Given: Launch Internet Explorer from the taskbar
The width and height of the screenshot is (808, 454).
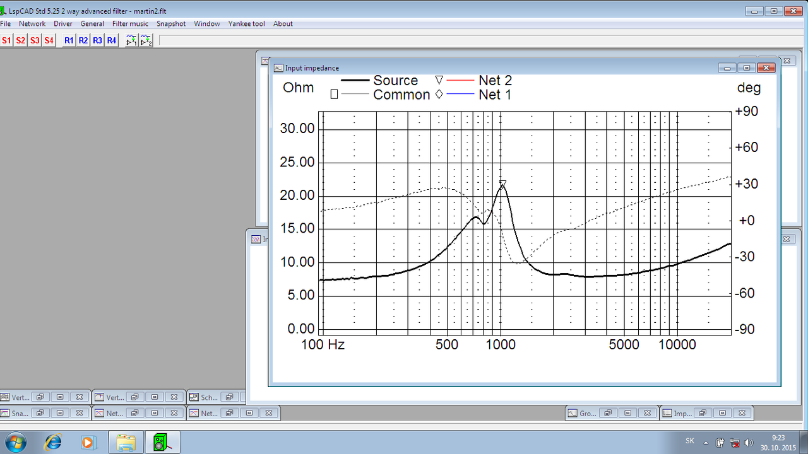Looking at the screenshot, I should [53, 442].
